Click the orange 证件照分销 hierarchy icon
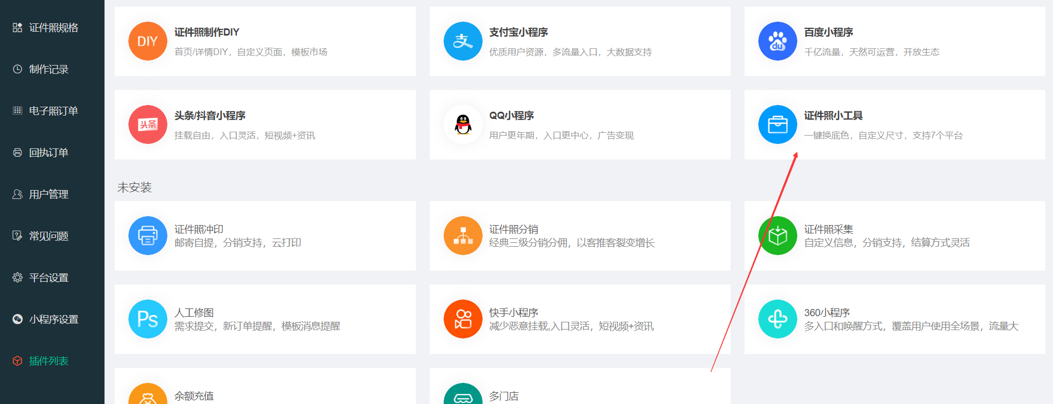Image resolution: width=1053 pixels, height=404 pixels. click(463, 236)
